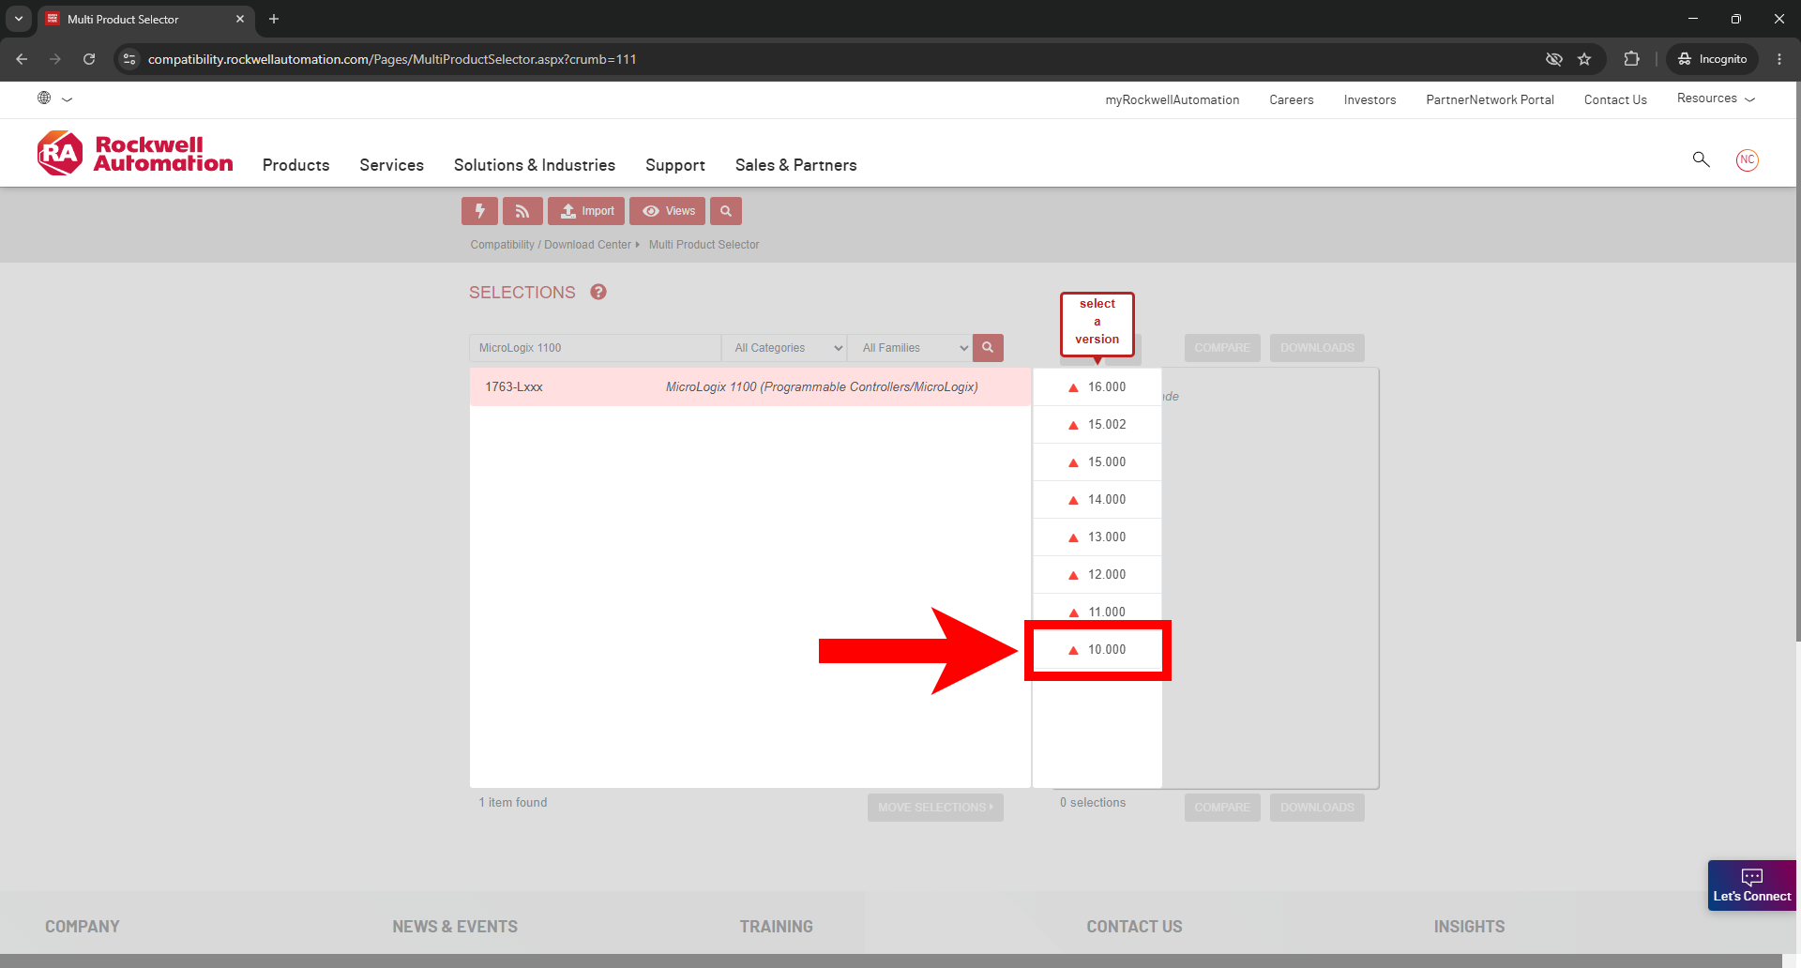
Task: Open the RSS feed icon
Action: (522, 211)
